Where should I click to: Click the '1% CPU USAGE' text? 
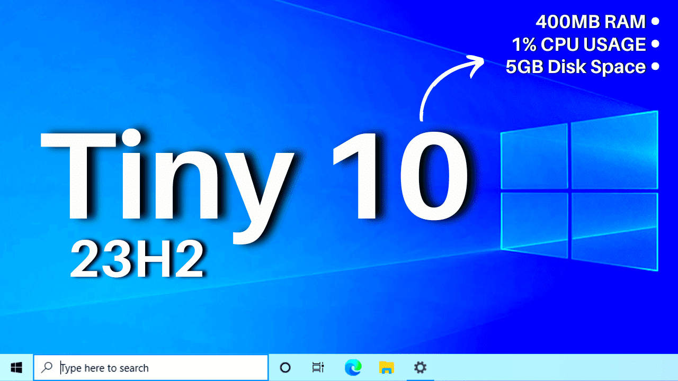[x=579, y=44]
